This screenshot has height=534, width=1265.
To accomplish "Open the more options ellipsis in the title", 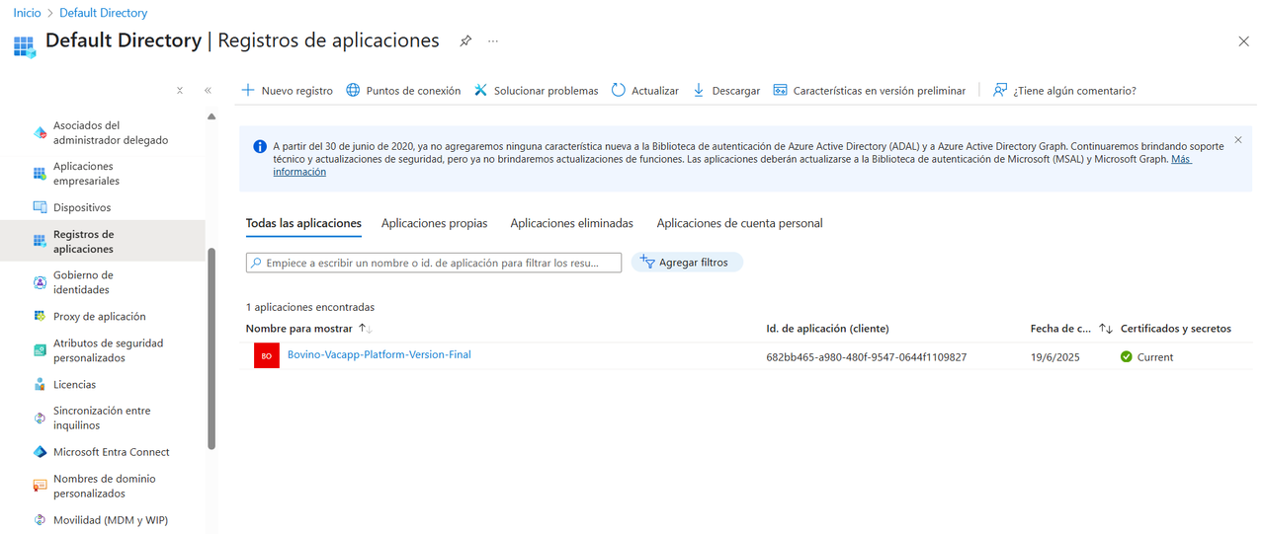I will pos(493,41).
